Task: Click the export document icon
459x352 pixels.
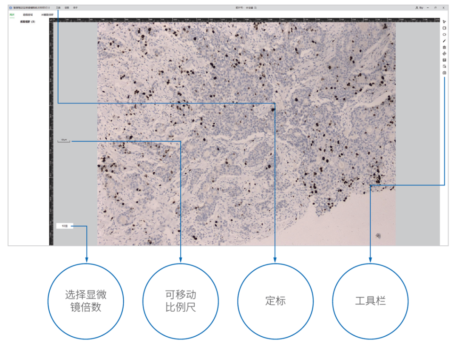Action: pos(444,66)
